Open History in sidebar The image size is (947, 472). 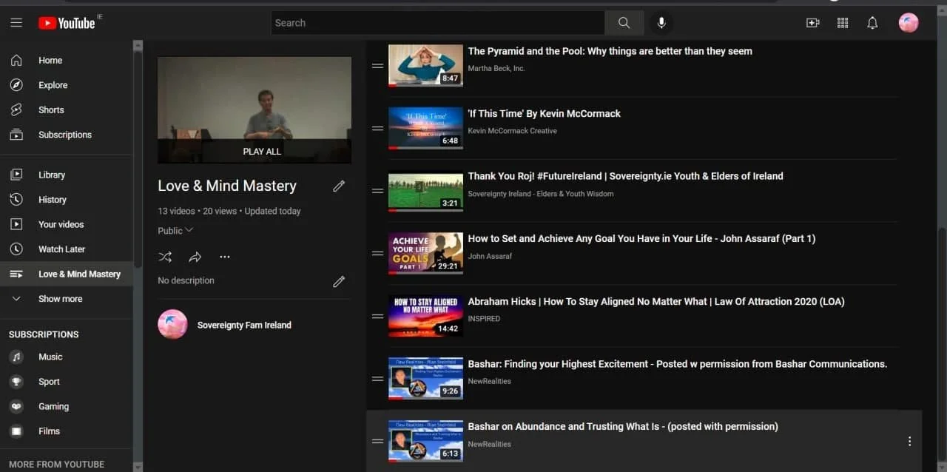point(67,200)
